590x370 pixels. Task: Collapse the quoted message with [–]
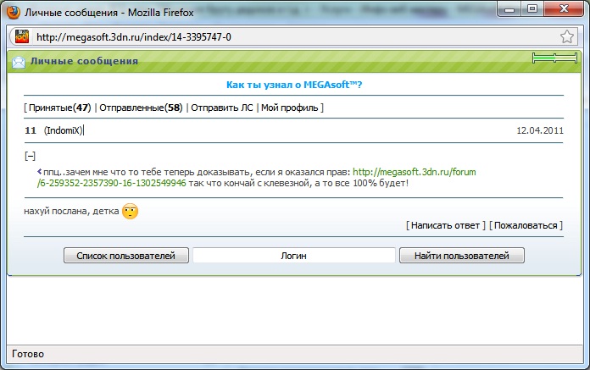31,156
